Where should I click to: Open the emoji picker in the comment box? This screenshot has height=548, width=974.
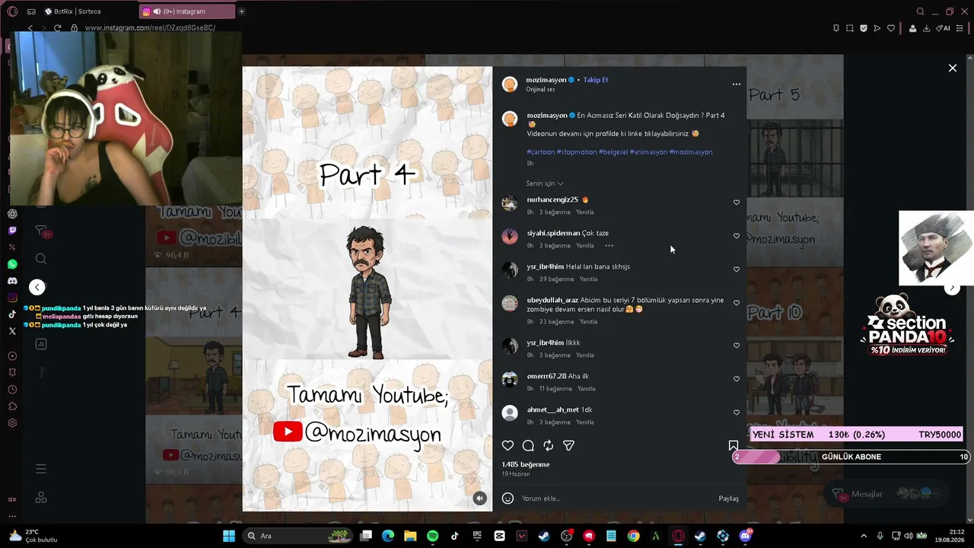pyautogui.click(x=508, y=499)
